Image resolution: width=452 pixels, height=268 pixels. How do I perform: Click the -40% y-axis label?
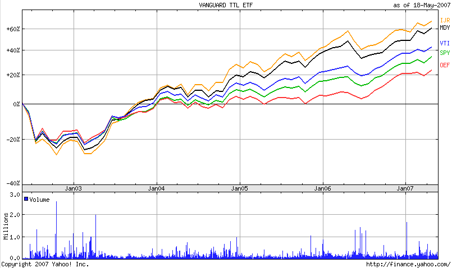click(x=13, y=183)
